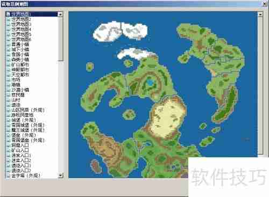Click the map icon next to 魔王城堡（外观）
Viewport: 269px width, 197px height.
click(x=8, y=130)
